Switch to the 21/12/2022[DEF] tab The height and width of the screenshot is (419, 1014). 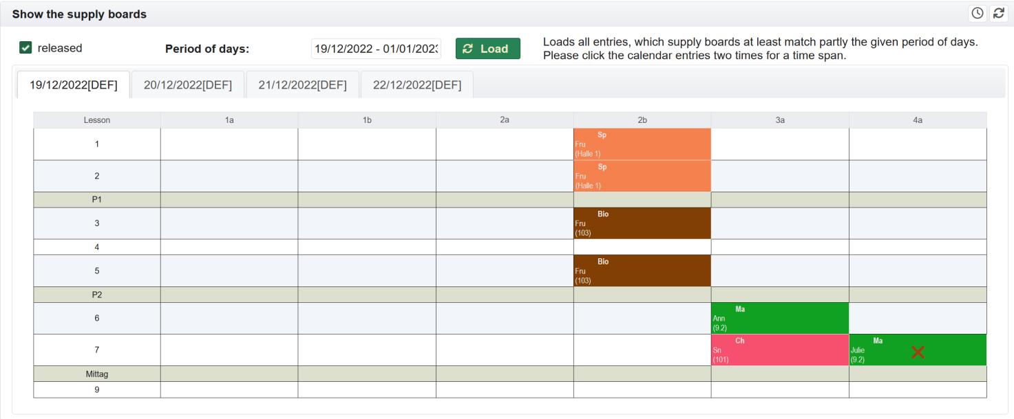302,85
